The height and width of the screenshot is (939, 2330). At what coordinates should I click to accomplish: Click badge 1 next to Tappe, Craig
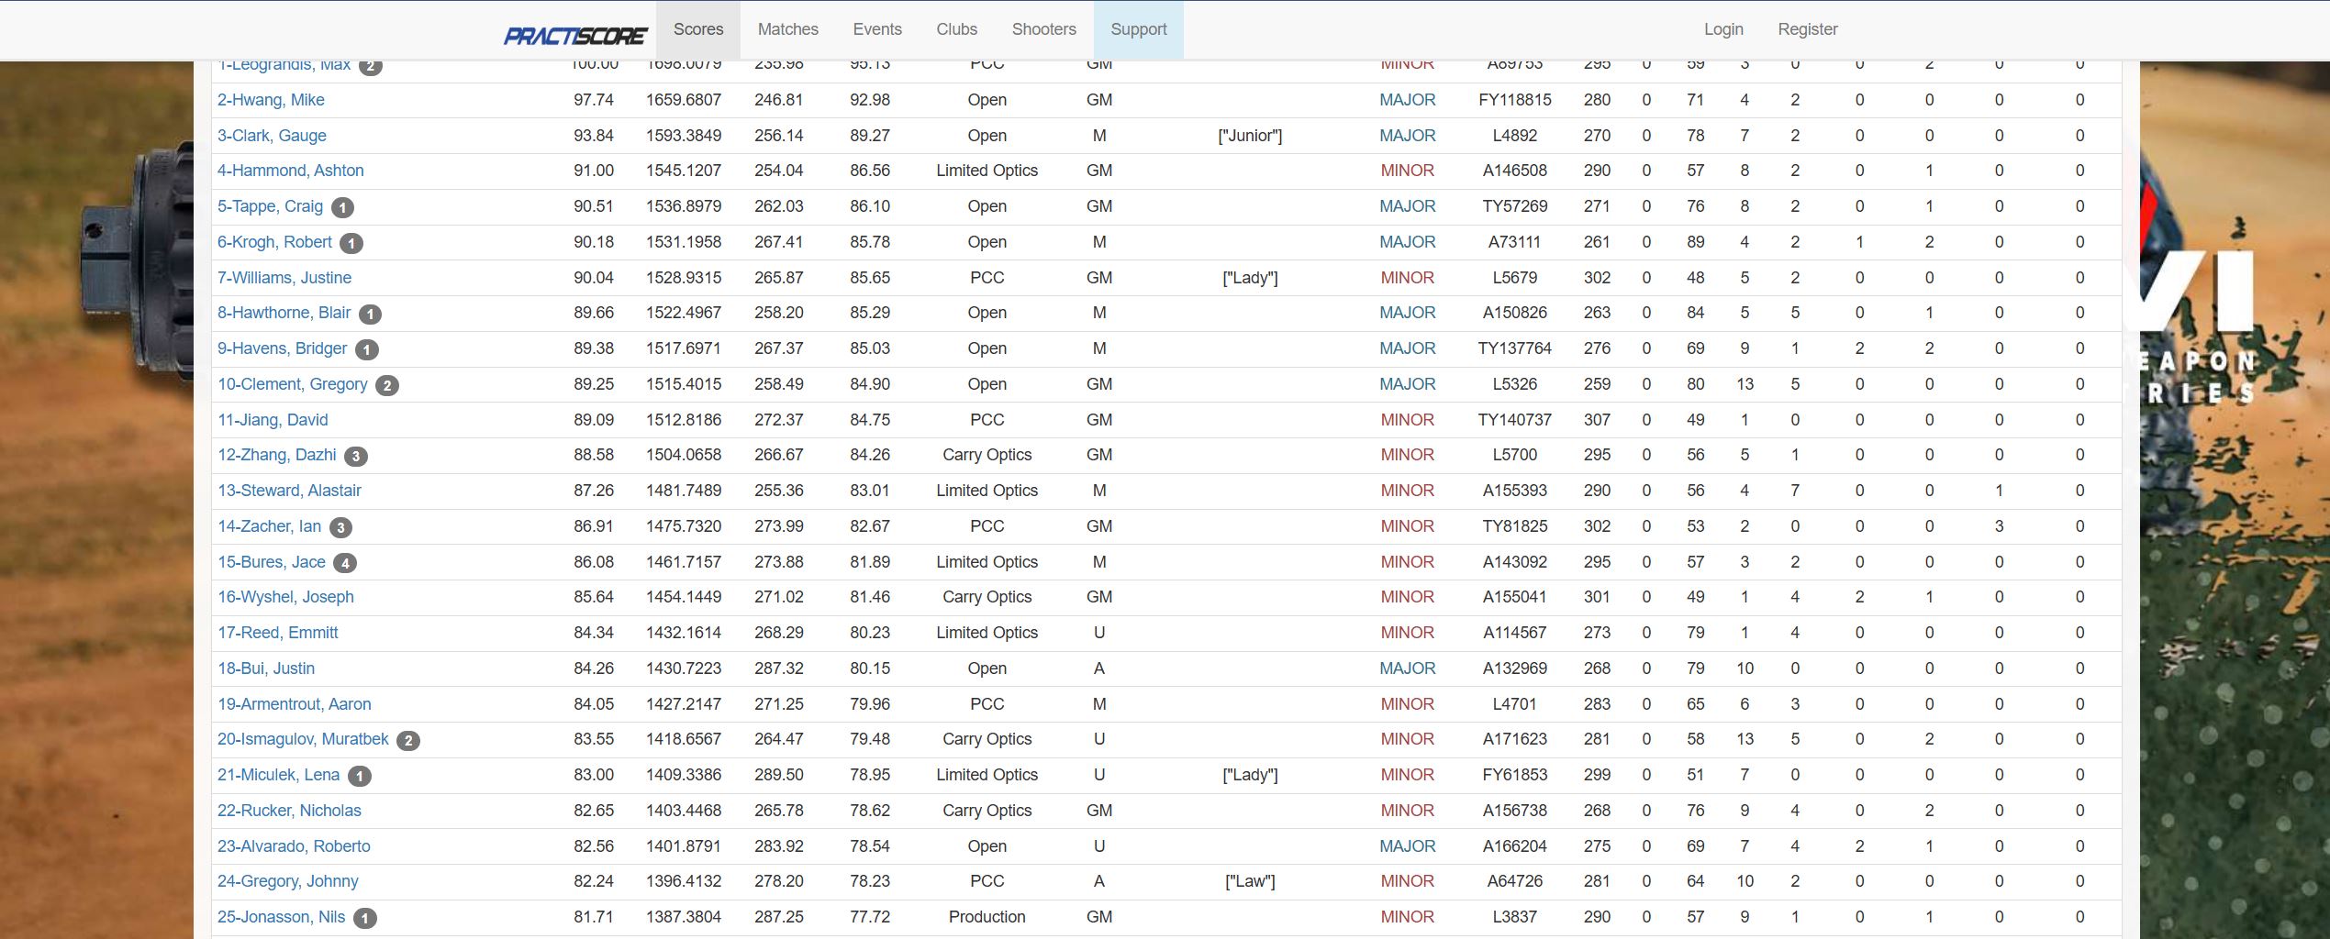coord(342,207)
